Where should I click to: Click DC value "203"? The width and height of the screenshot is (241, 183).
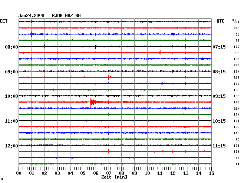point(237,28)
